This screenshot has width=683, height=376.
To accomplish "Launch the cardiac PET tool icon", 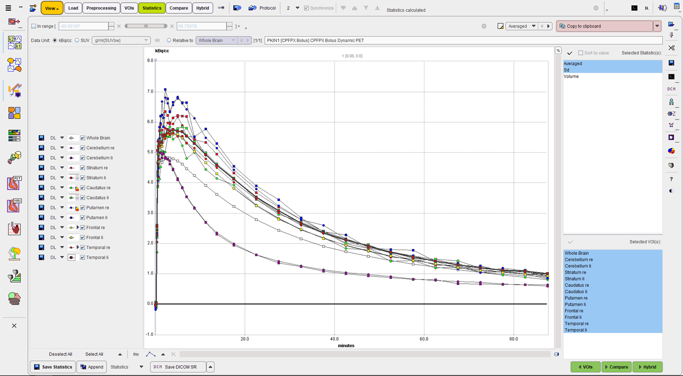I will tap(15, 183).
